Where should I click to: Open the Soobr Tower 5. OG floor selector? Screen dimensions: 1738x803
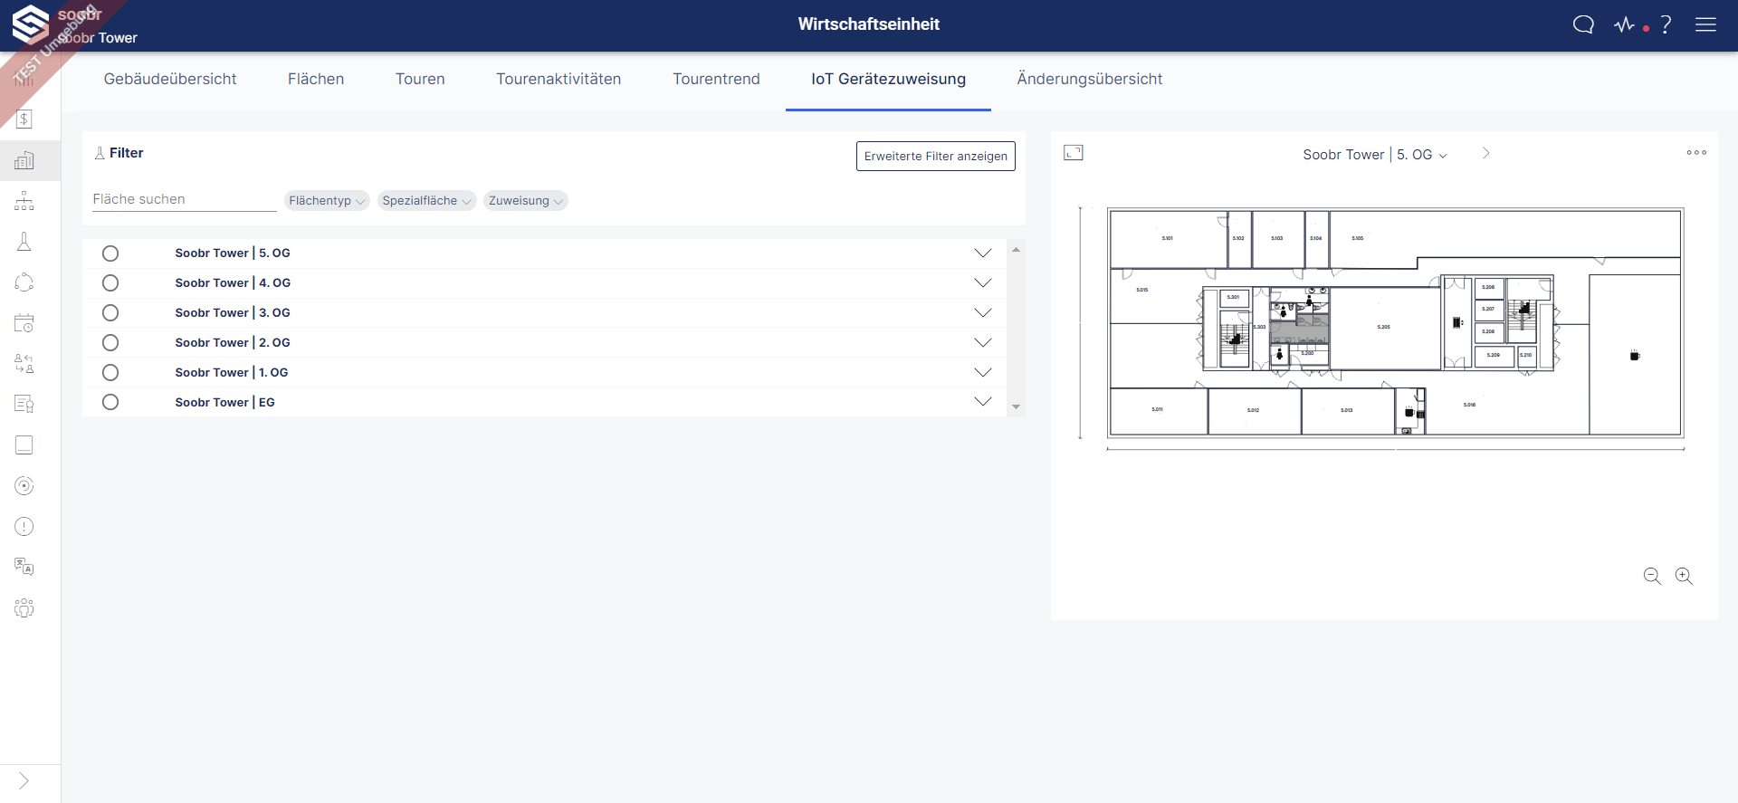pos(1375,155)
